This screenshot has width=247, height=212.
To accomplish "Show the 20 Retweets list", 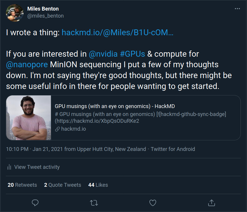I will [x=22, y=185].
